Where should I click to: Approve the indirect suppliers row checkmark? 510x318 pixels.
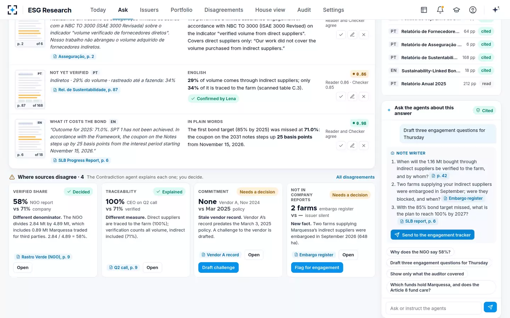click(x=341, y=96)
